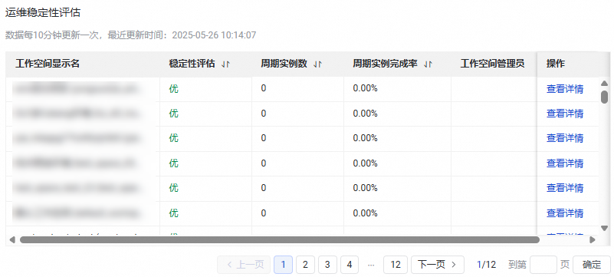Click 确定 to confirm page jump
The width and height of the screenshot is (614, 277).
point(592,265)
